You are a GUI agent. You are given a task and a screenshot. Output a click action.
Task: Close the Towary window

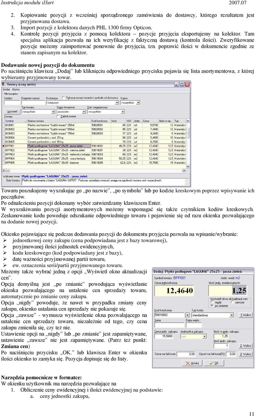pyautogui.click(x=187, y=84)
